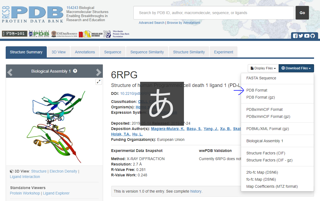This screenshot has width=320, height=201.
Task: Open author Xu, B. link
Action: pos(225,129)
